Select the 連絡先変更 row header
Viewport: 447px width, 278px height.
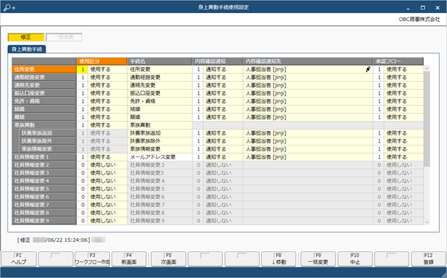click(x=44, y=85)
